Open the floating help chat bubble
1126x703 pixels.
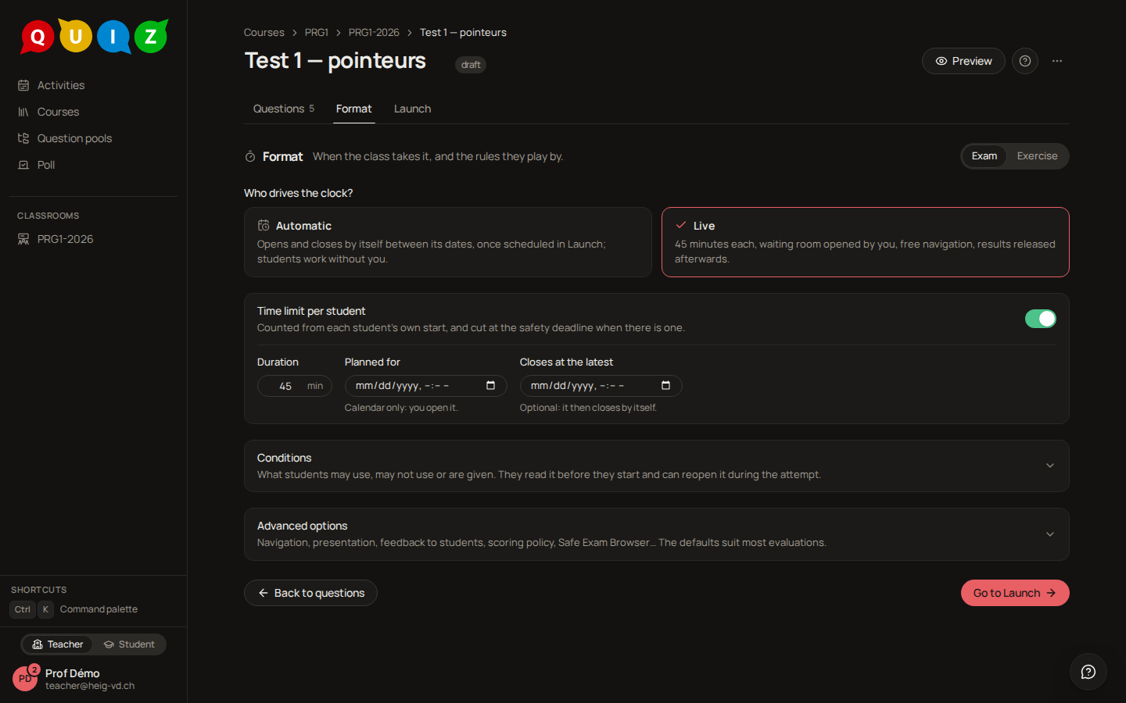1088,672
